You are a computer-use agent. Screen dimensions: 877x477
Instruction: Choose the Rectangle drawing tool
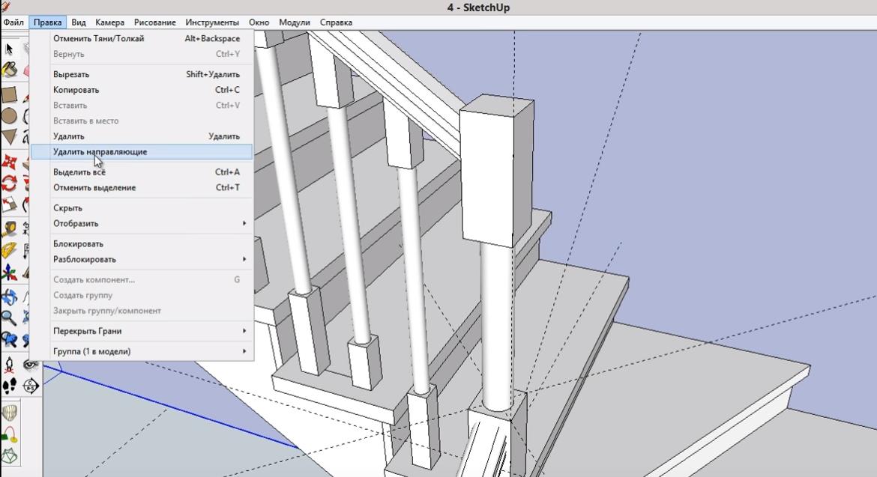click(9, 94)
